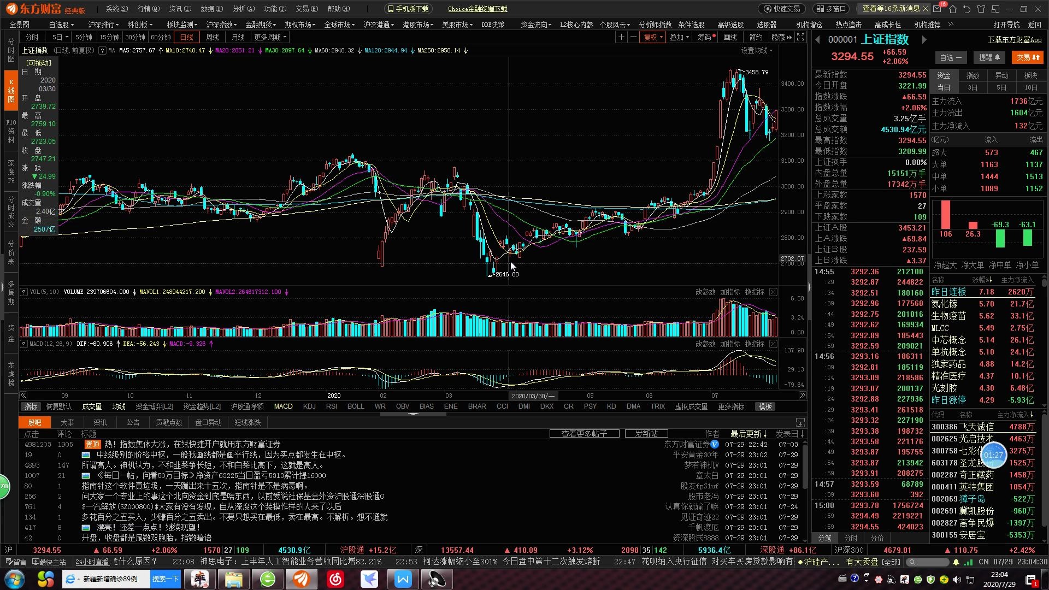Select the K线图 sidebar view

pos(11,91)
